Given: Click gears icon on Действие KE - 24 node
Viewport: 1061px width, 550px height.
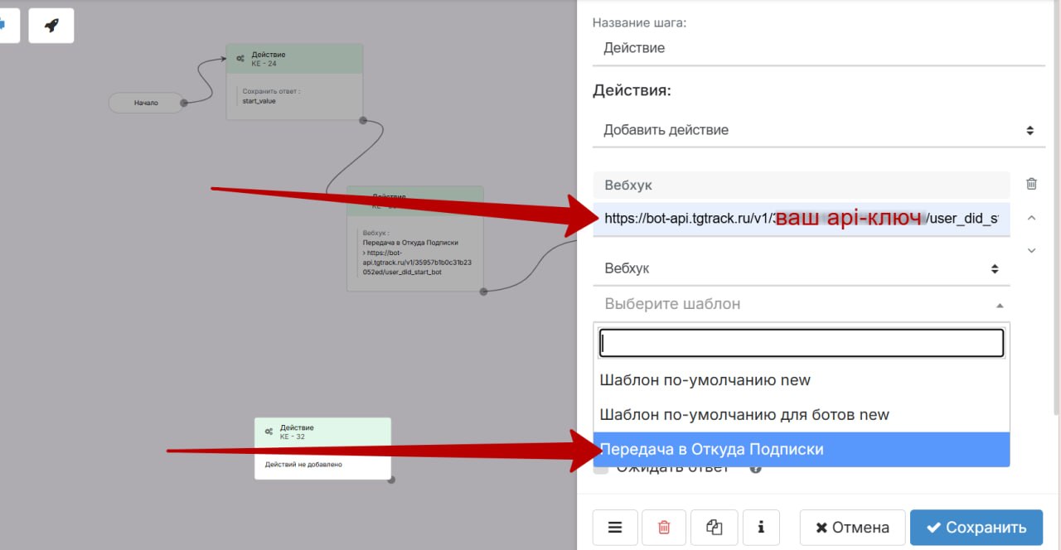Looking at the screenshot, I should [240, 59].
